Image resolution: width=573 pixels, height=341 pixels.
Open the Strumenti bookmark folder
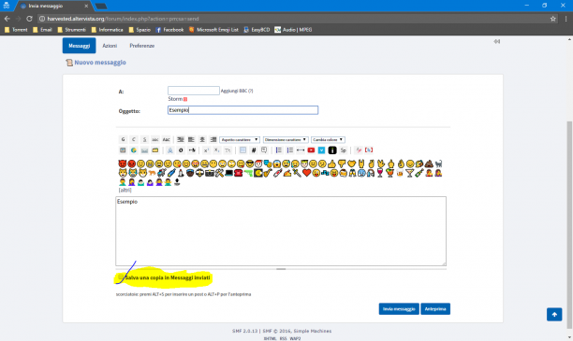click(x=71, y=30)
